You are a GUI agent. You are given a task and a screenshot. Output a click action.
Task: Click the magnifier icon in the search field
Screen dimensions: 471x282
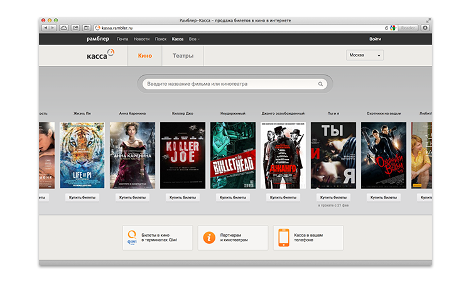click(320, 83)
